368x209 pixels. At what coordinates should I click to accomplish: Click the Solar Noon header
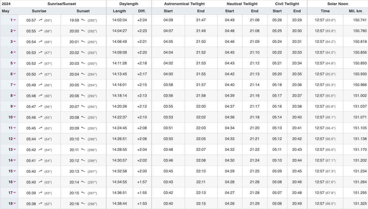click(x=338, y=4)
